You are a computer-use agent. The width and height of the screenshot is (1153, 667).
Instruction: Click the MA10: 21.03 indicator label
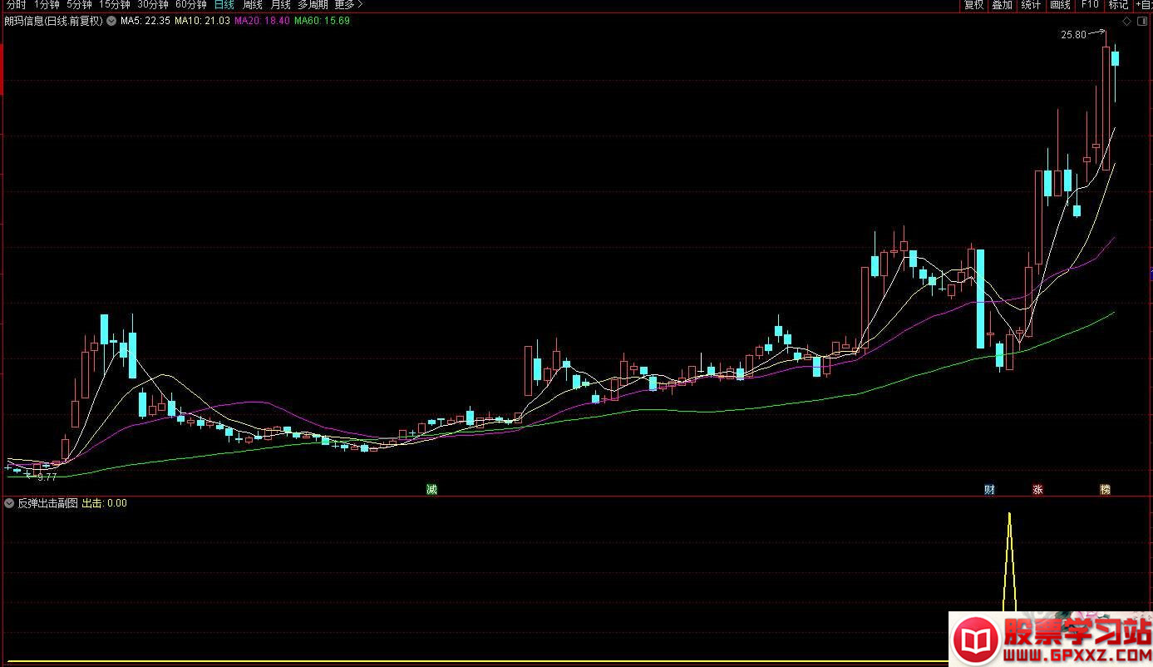202,21
